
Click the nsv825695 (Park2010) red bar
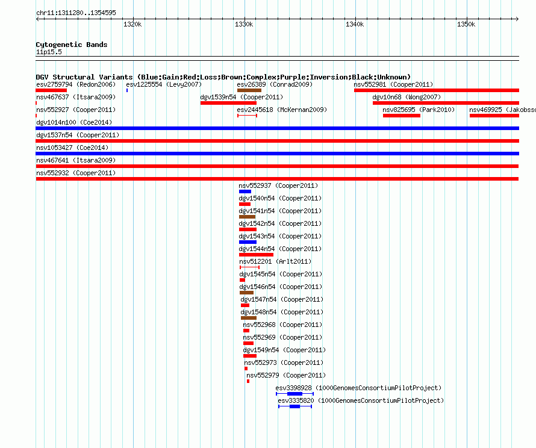401,116
